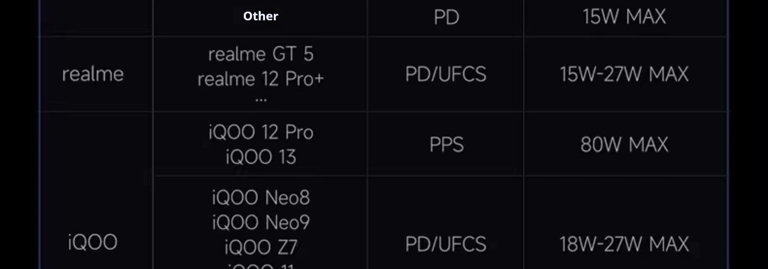Viewport: 768px width, 269px height.
Task: Click "PD/UFCS" in the realme row
Action: point(446,74)
